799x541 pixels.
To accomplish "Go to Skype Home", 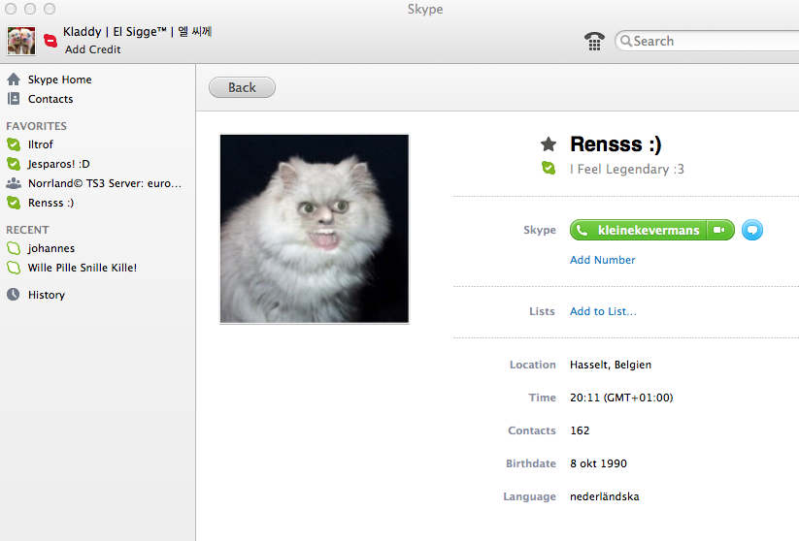I will 59,80.
